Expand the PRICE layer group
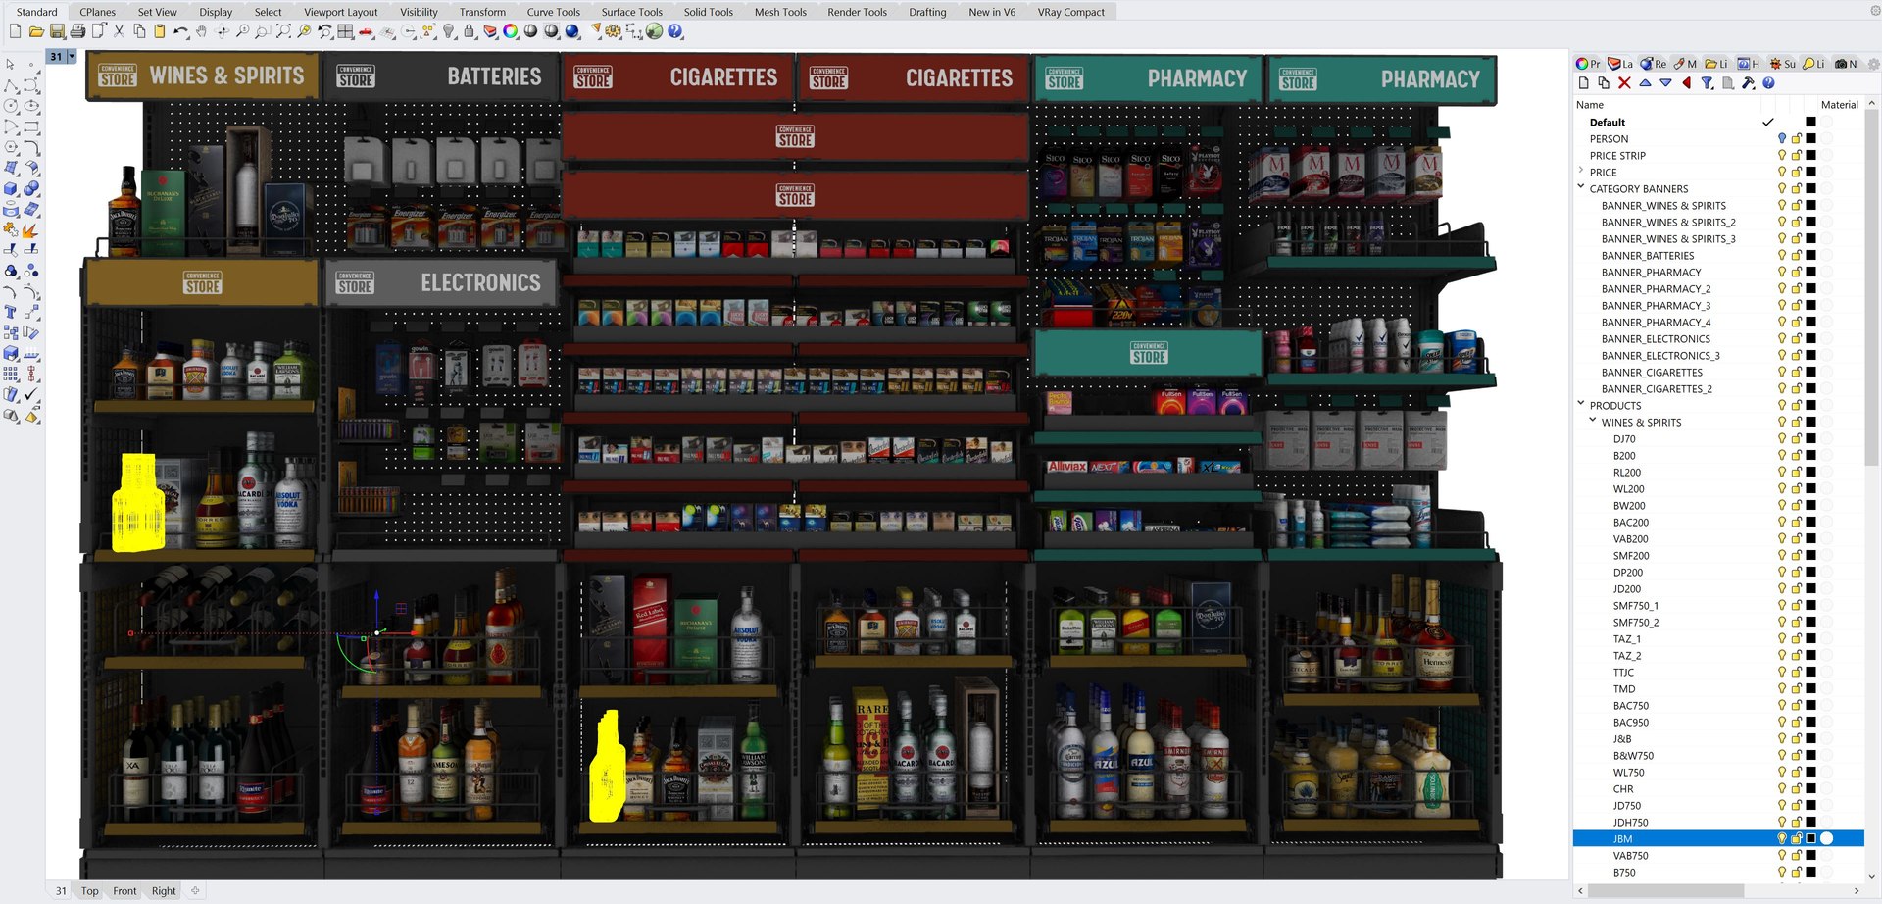The image size is (1882, 904). (1581, 172)
